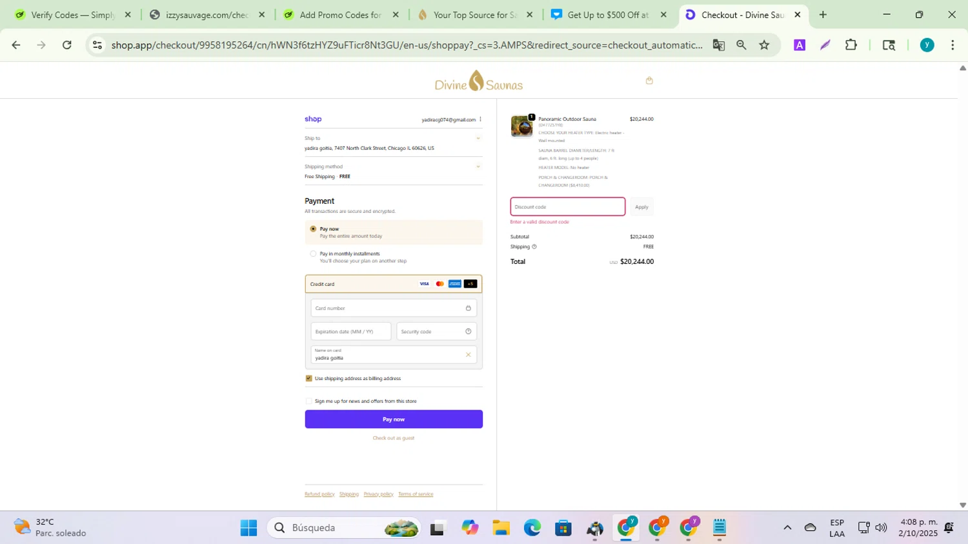The image size is (968, 544).
Task: Click the card number lock icon
Action: [x=468, y=308]
